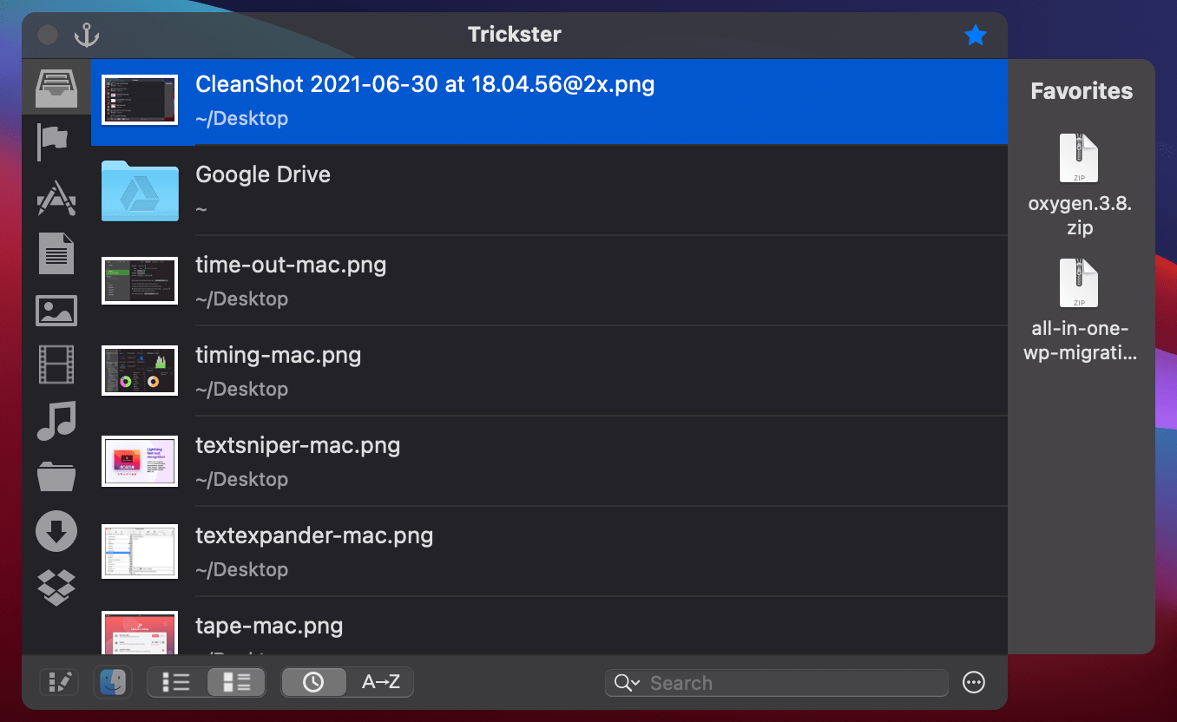The height and width of the screenshot is (722, 1177).
Task: Click the textexpander-mac.png thumbnail
Action: 140,551
